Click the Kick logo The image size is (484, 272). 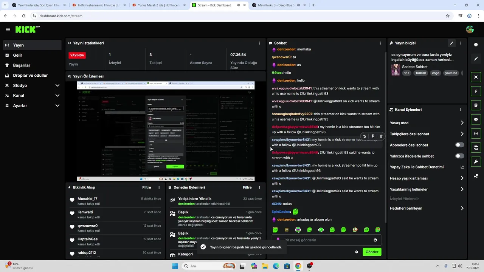(27, 29)
